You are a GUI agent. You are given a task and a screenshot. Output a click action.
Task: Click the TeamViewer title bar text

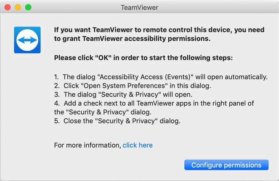point(139,7)
